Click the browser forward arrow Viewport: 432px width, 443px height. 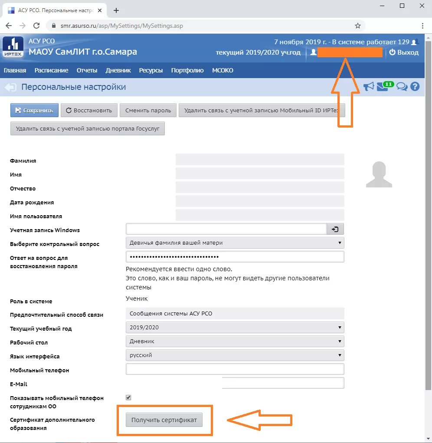tap(23, 26)
